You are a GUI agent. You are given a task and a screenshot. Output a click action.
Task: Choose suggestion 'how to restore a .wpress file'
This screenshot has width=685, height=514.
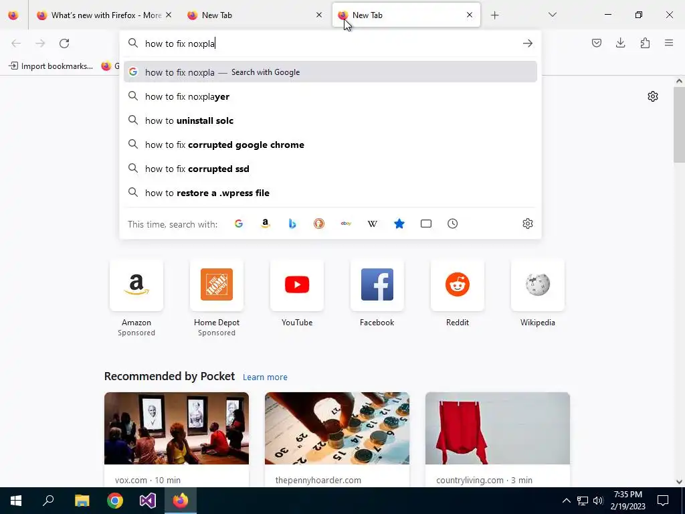point(330,193)
